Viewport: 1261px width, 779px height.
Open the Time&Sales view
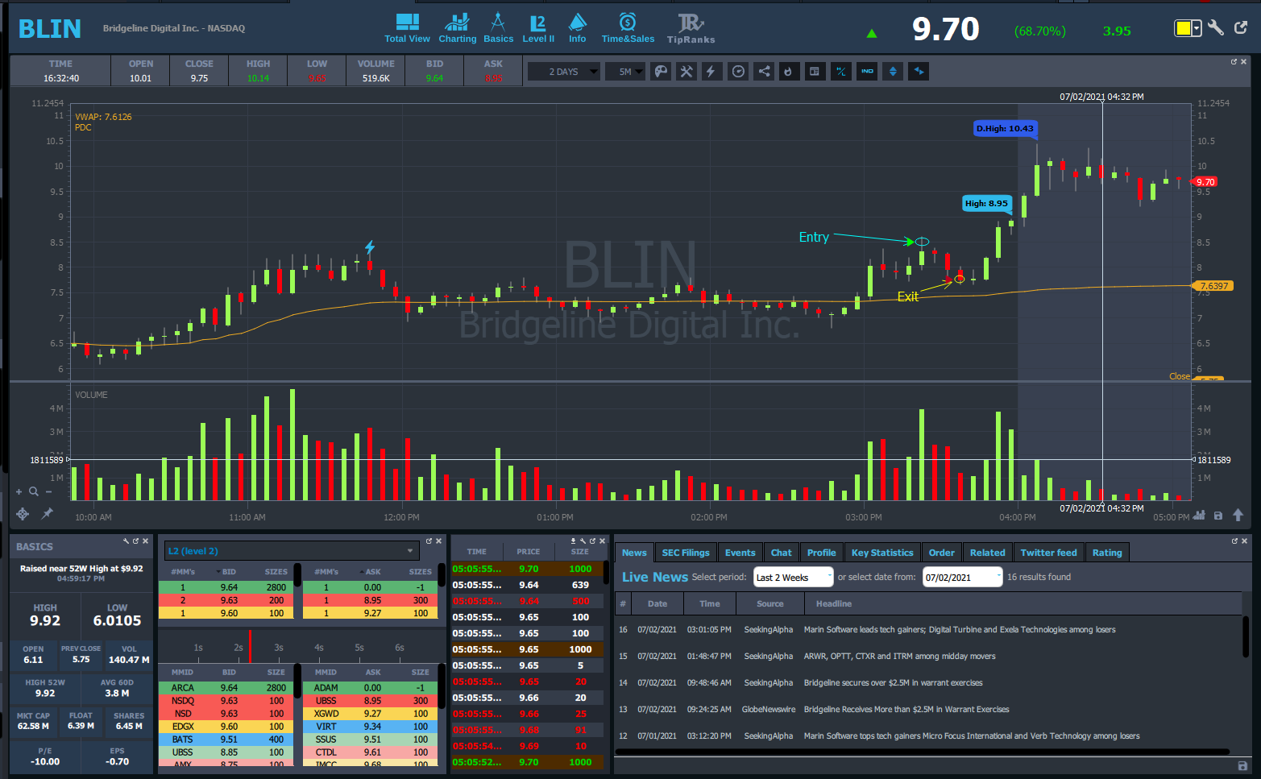coord(628,28)
